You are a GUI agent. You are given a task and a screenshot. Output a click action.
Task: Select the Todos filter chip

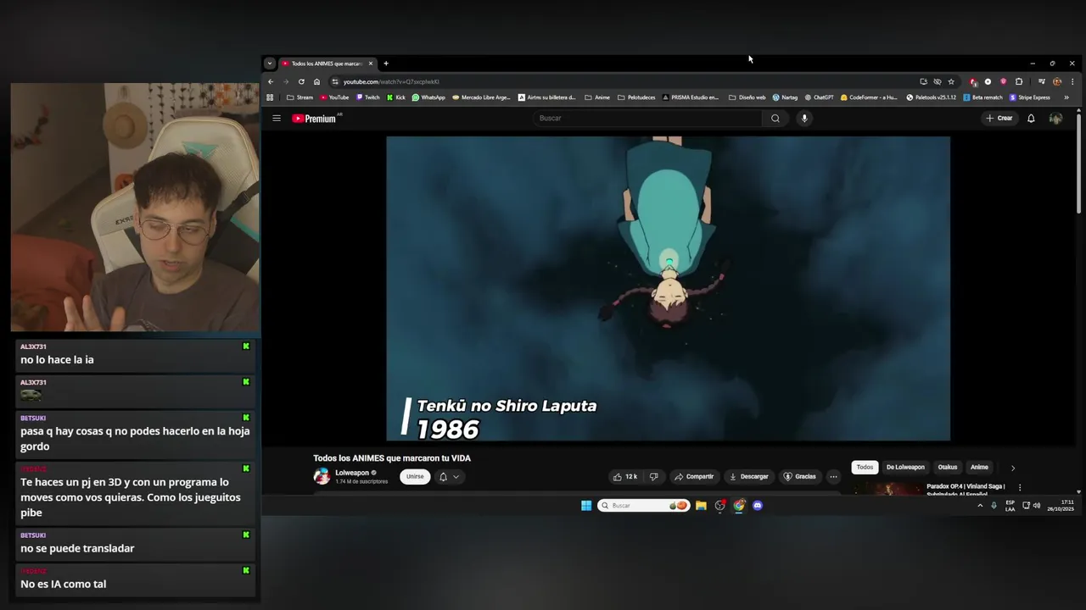(x=865, y=468)
